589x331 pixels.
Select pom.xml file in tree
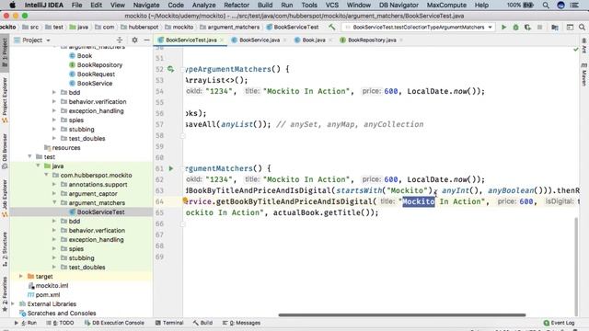pos(47,294)
